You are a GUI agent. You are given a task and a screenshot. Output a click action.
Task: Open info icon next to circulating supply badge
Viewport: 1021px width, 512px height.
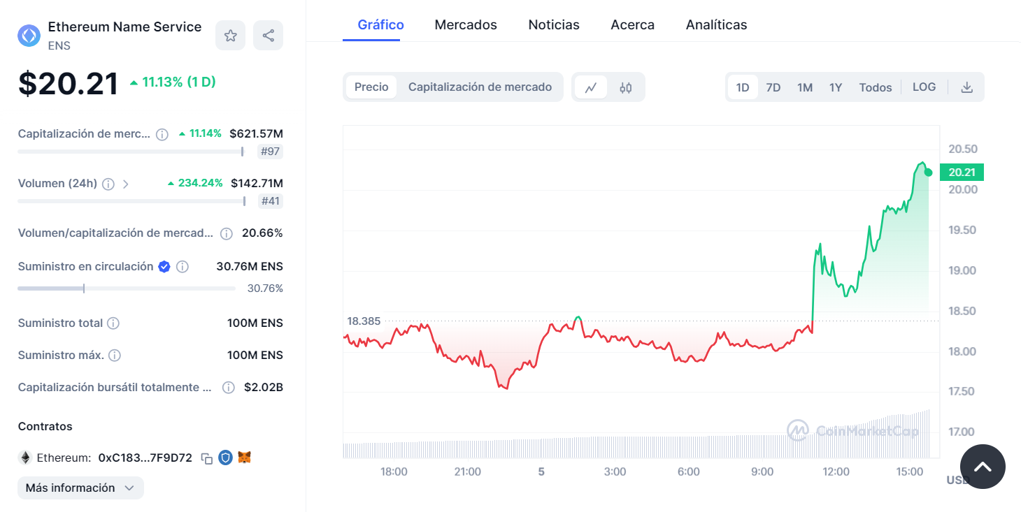[183, 267]
